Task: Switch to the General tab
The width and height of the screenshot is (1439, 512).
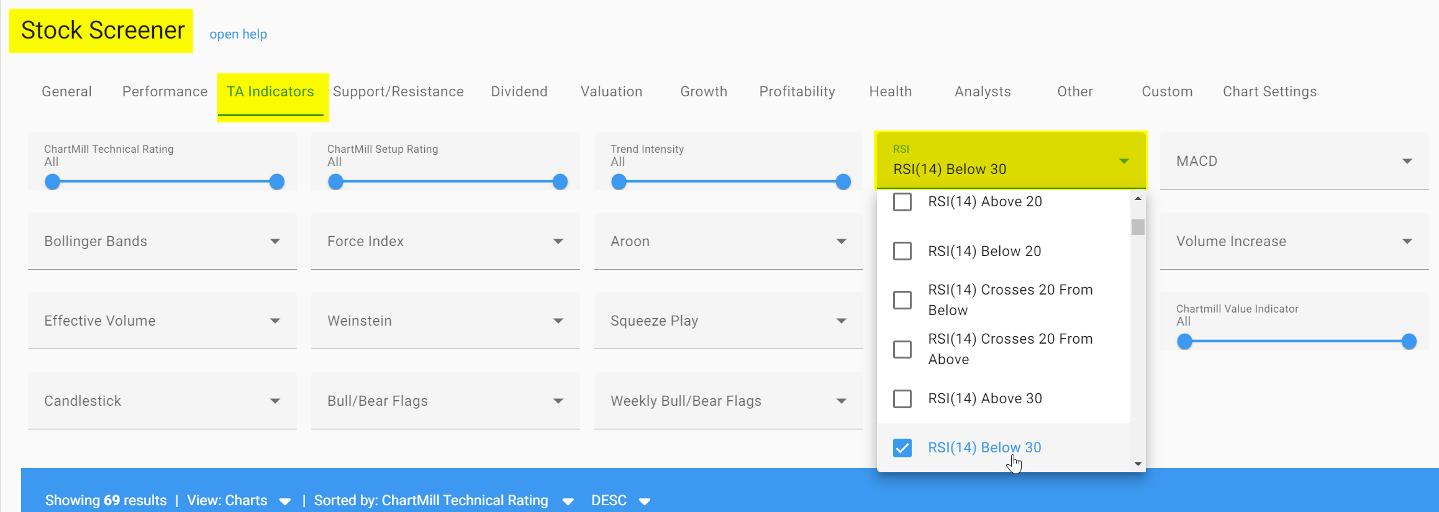Action: click(x=66, y=91)
